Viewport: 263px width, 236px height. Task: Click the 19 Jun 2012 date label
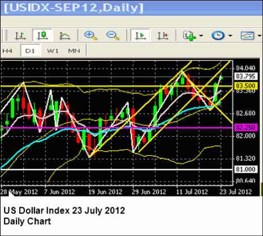105,192
